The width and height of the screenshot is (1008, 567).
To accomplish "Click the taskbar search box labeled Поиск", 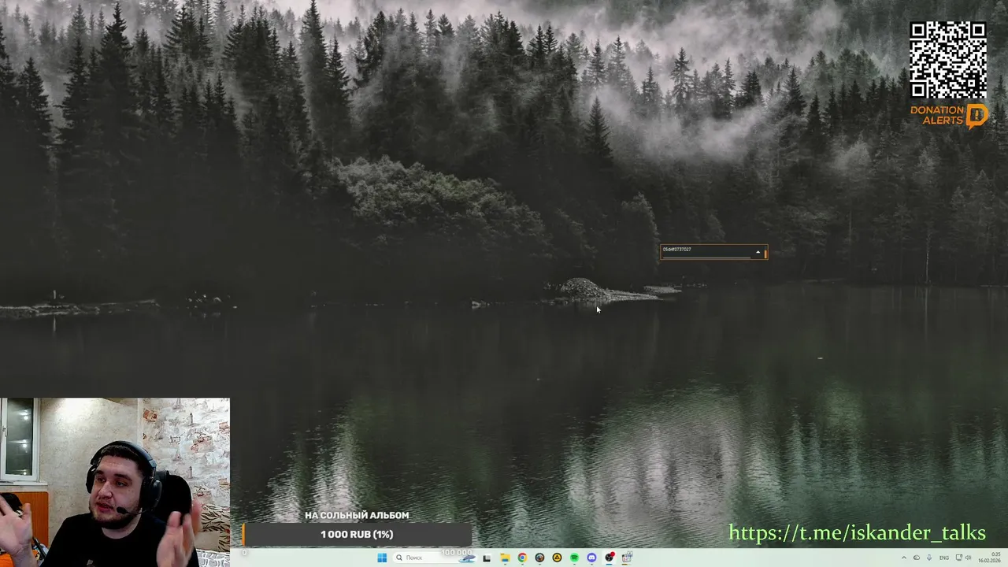I will point(435,558).
